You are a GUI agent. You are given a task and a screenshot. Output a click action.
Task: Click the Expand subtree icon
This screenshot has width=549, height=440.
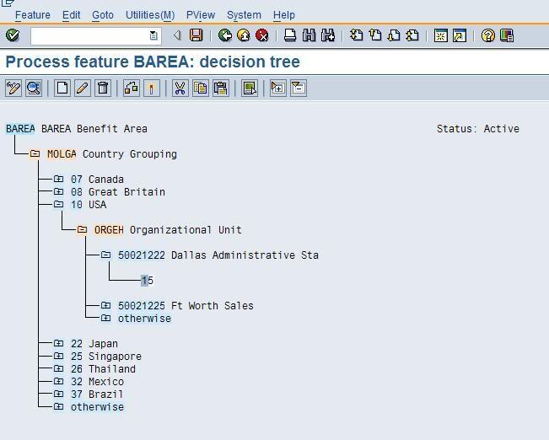pos(278,88)
